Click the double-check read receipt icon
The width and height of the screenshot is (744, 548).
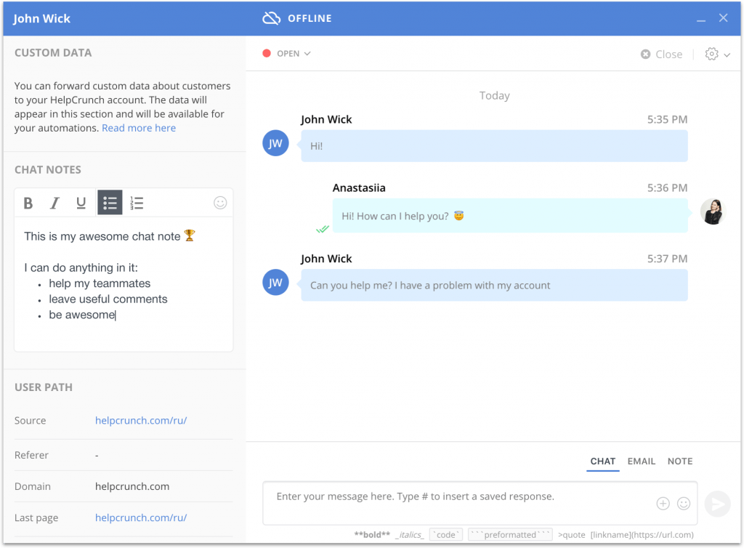point(322,230)
